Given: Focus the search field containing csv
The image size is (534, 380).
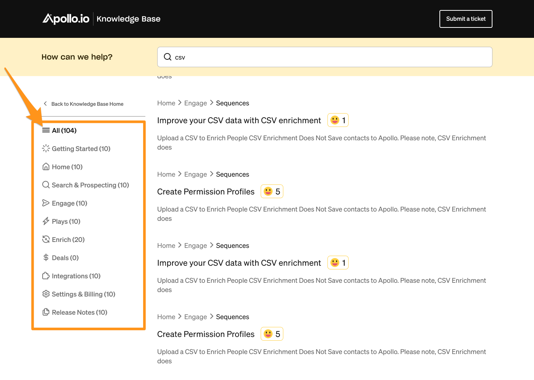Looking at the screenshot, I should [x=324, y=57].
